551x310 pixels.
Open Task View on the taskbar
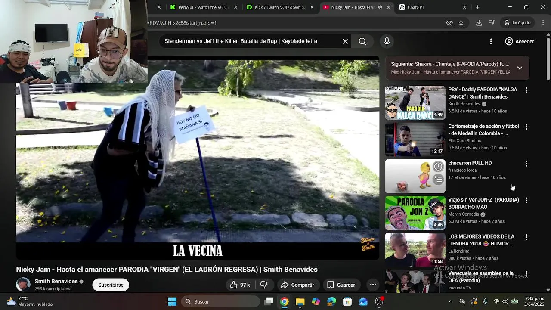point(269,301)
